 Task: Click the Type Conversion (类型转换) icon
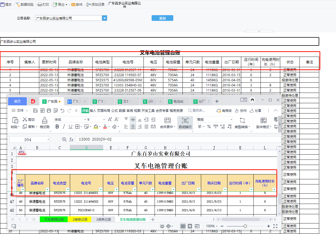[242, 120]
